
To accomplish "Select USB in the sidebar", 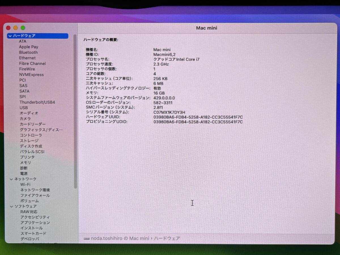I will pyautogui.click(x=24, y=108).
